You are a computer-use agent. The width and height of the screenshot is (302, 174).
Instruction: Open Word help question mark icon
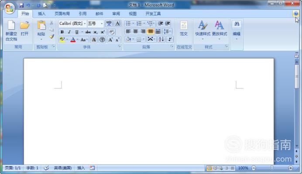296,14
